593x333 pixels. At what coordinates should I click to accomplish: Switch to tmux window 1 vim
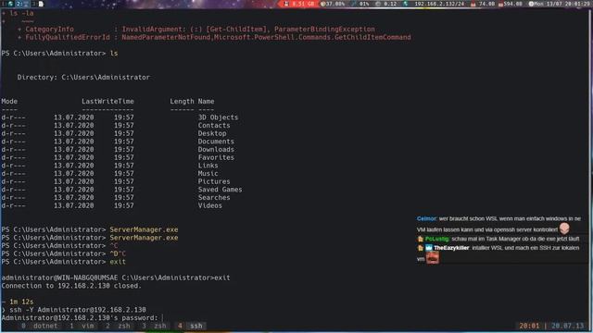click(82, 326)
